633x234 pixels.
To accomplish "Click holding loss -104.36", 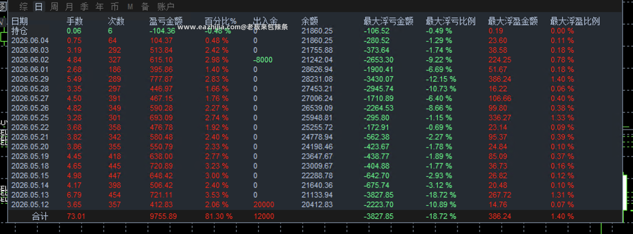I will pyautogui.click(x=162, y=31).
